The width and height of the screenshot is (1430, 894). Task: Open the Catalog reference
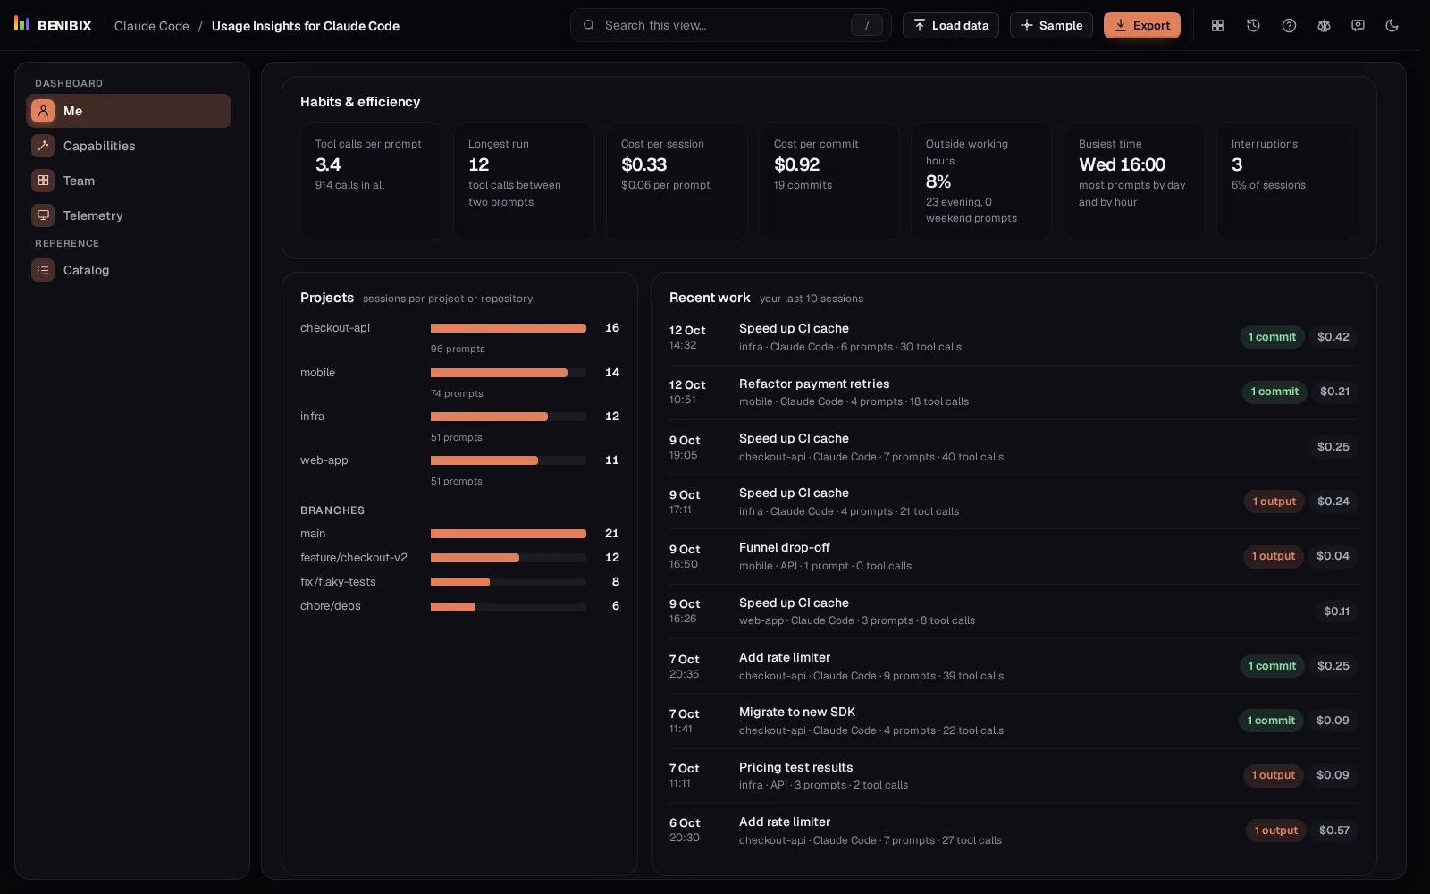129,270
